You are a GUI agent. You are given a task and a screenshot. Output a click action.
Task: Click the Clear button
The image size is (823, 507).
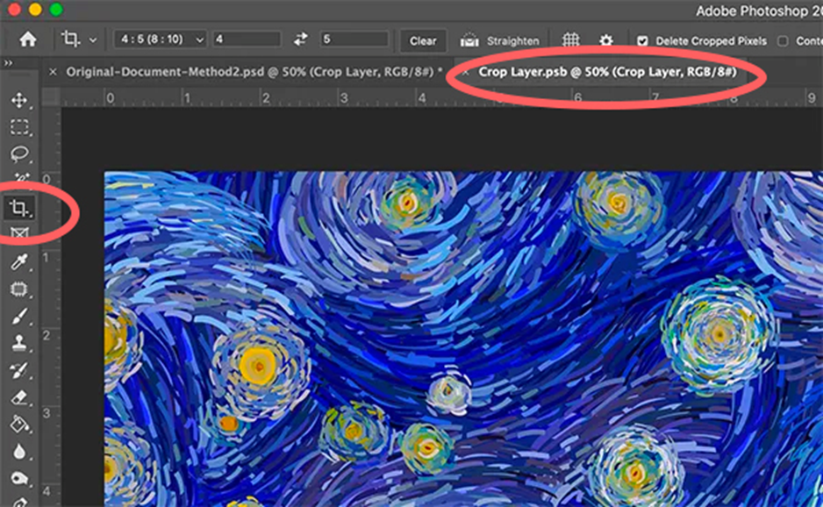[423, 40]
